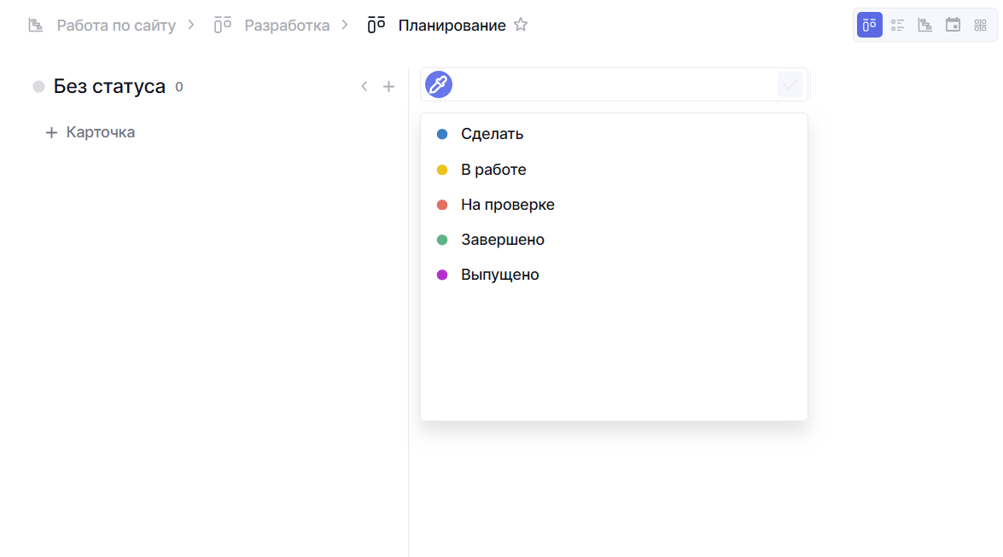1003x557 pixels.
Task: Open the calendar view
Action: (x=953, y=25)
